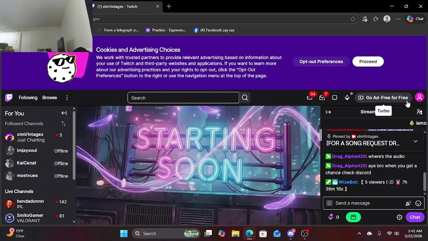
Task: Click Drag_Alpha420 username in audio message
Action: tap(349, 156)
